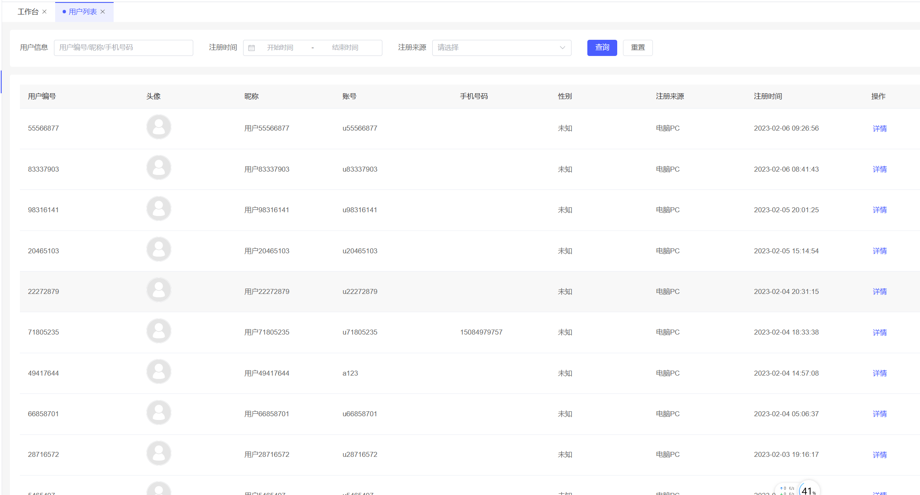Select registration time 2023-02-03 19:16:17
The image size is (920, 495).
[x=786, y=454]
